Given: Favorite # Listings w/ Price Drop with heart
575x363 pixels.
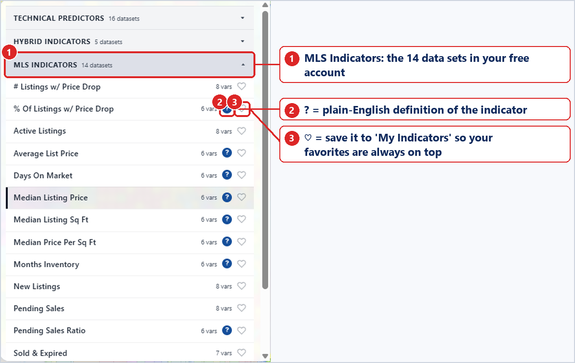Looking at the screenshot, I should [x=241, y=87].
